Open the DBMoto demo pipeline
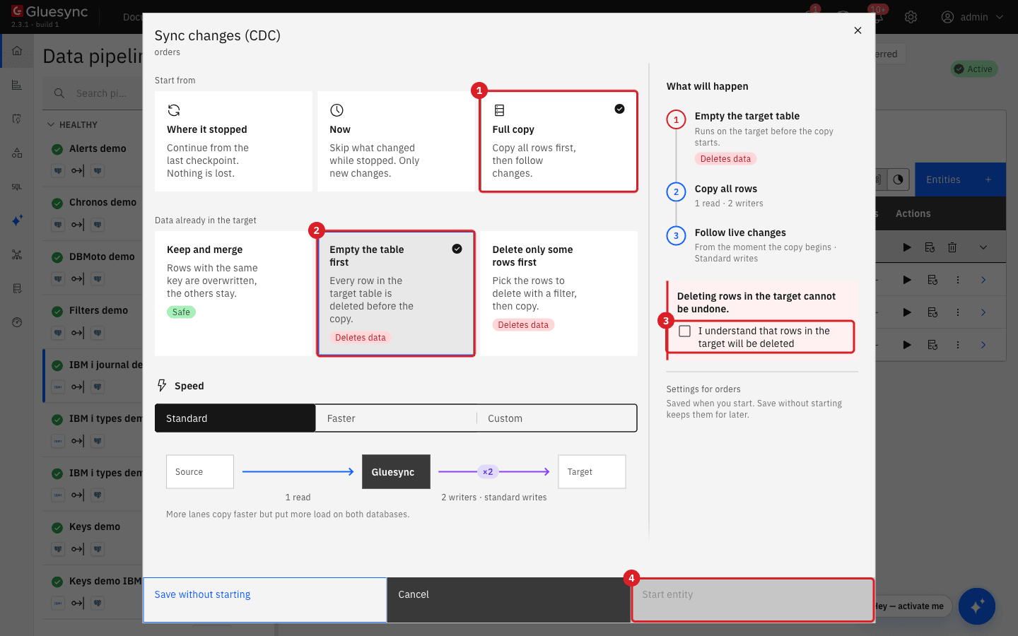Viewport: 1018px width, 636px height. [x=102, y=257]
